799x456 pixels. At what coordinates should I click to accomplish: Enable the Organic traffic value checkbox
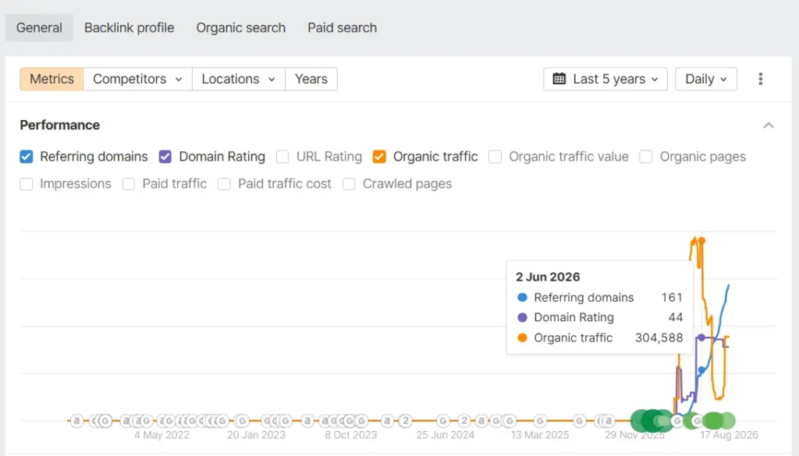(495, 157)
